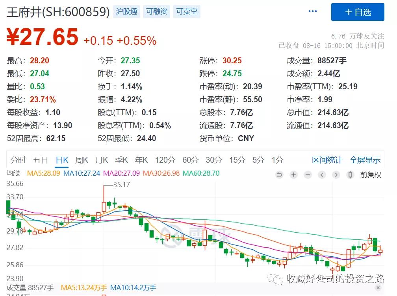Move chart right with next arrow
Screen dimensions: 397x296
[336, 175]
